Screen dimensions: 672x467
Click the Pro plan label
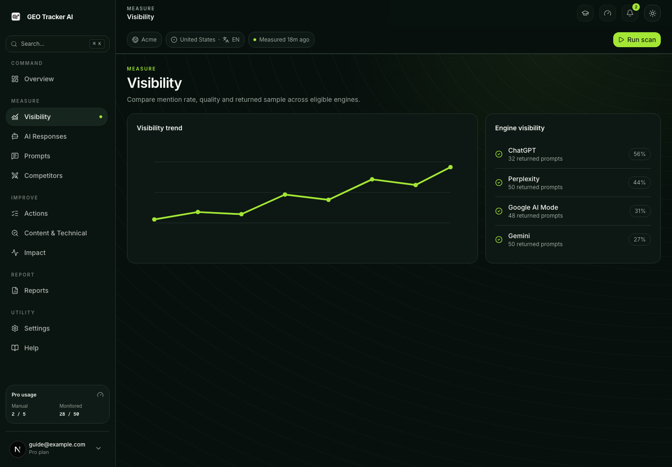pos(39,452)
